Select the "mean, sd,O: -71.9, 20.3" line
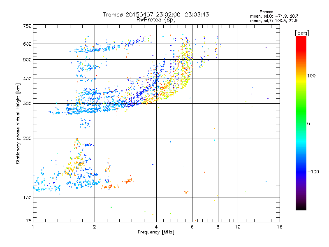 tap(274, 16)
